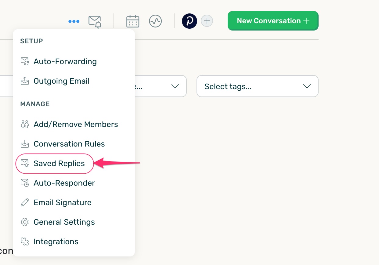Click the Integrations puzzle piece icon
Image resolution: width=379 pixels, height=265 pixels.
pyautogui.click(x=25, y=241)
